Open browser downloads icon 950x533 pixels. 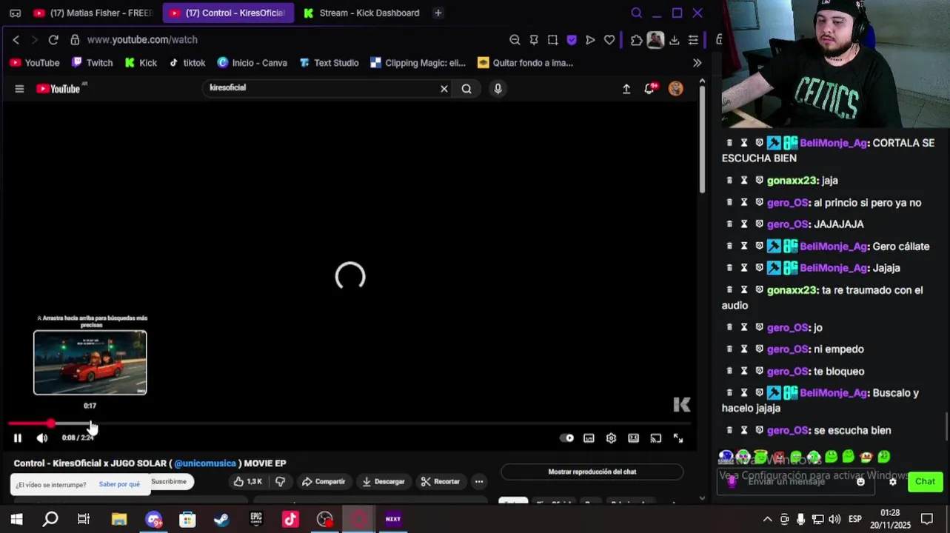tap(675, 40)
